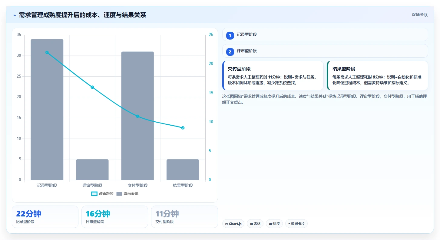
Task: Click the left axis value 35
Action: pos(19,35)
